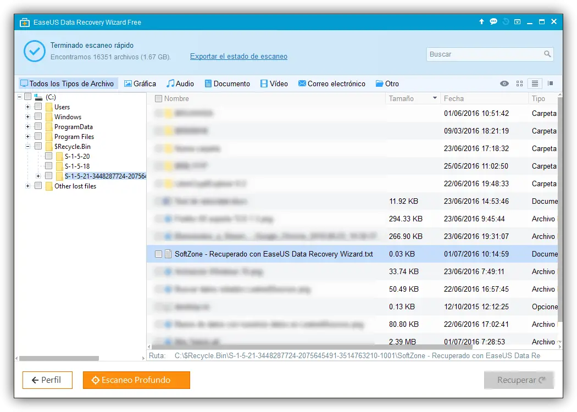Check the ProgramData folder checkbox
This screenshot has width=577, height=412.
tap(38, 126)
